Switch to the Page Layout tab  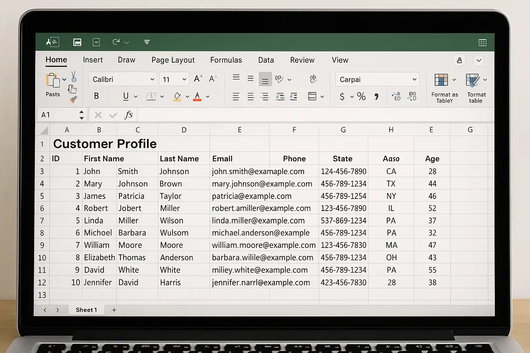(x=173, y=60)
